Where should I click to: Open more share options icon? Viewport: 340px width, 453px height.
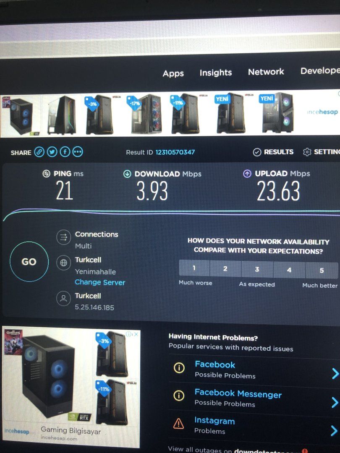78,152
